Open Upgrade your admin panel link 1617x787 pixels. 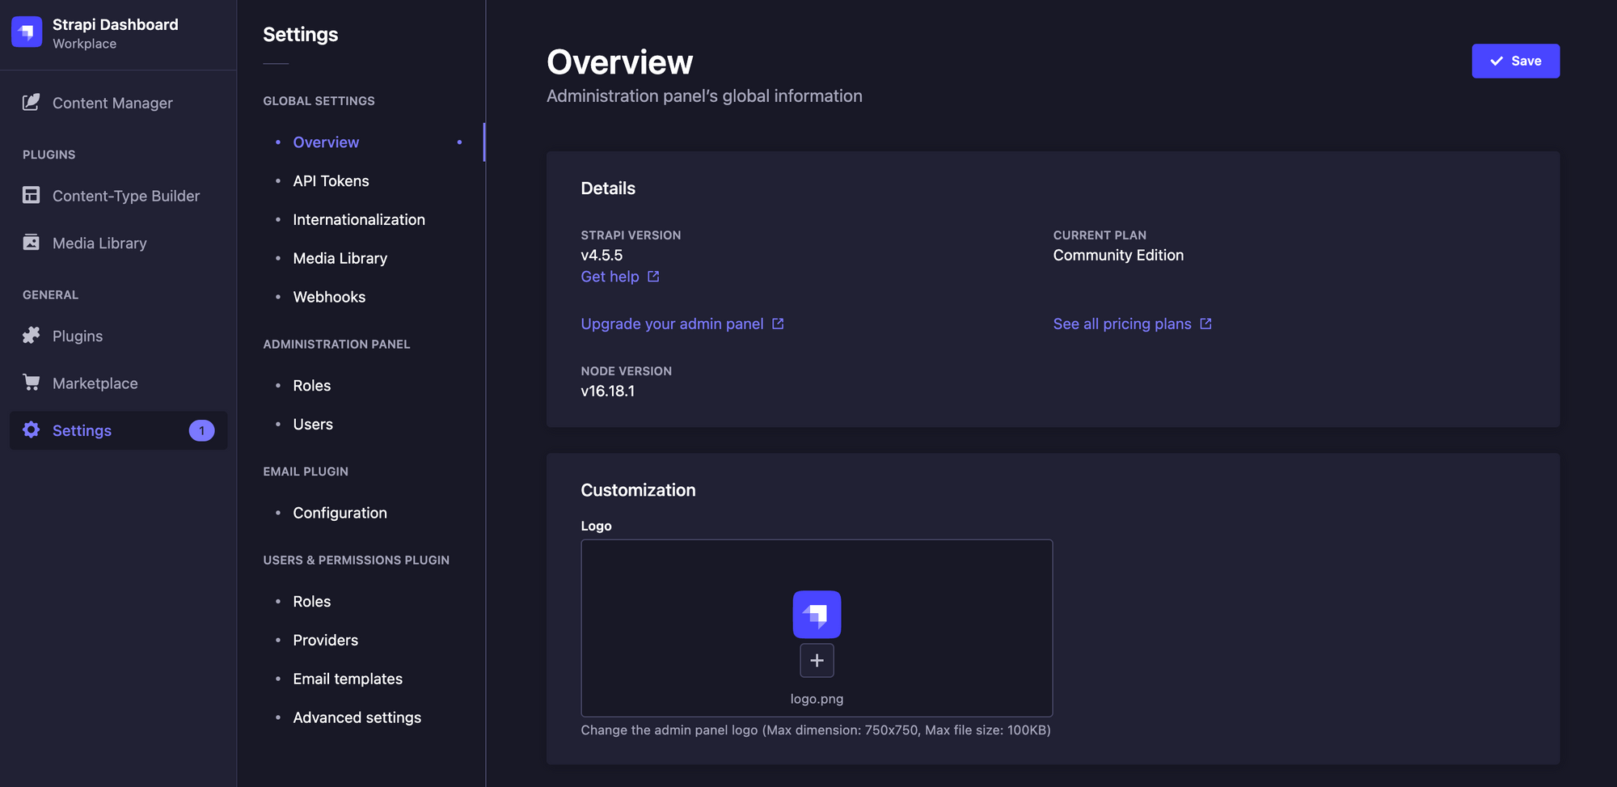coord(672,324)
